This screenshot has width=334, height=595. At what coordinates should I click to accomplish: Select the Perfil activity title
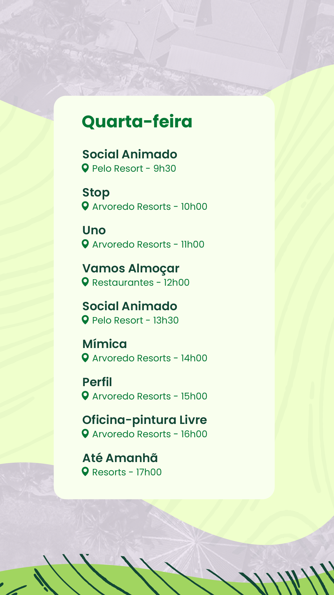(97, 382)
